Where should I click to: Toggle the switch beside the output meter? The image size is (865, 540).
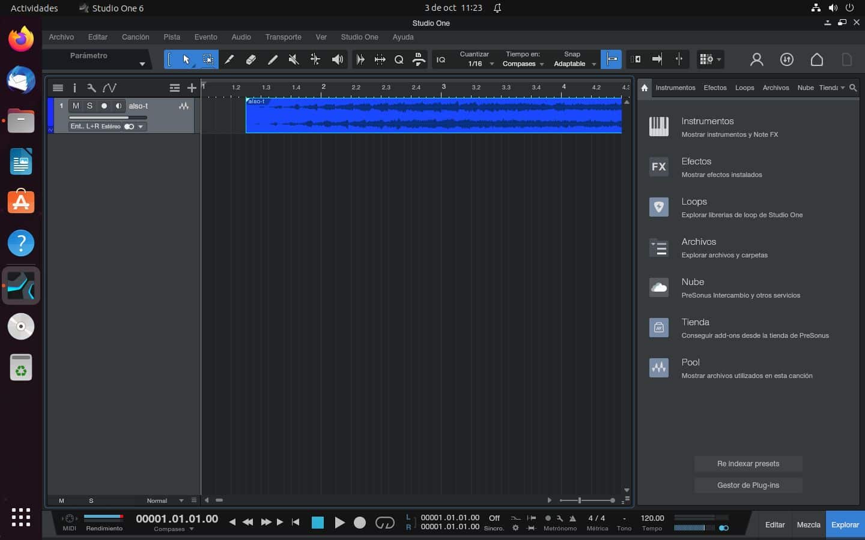[x=724, y=528]
